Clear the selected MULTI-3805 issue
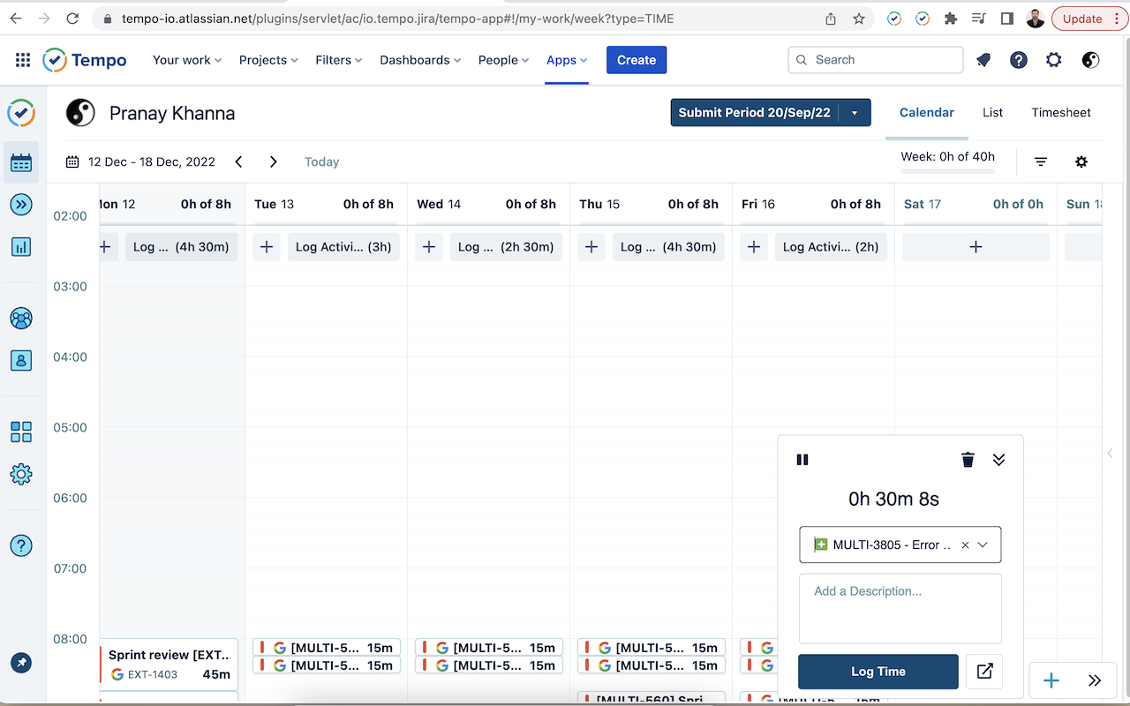Screen dimensions: 1130x706 [x=965, y=545]
